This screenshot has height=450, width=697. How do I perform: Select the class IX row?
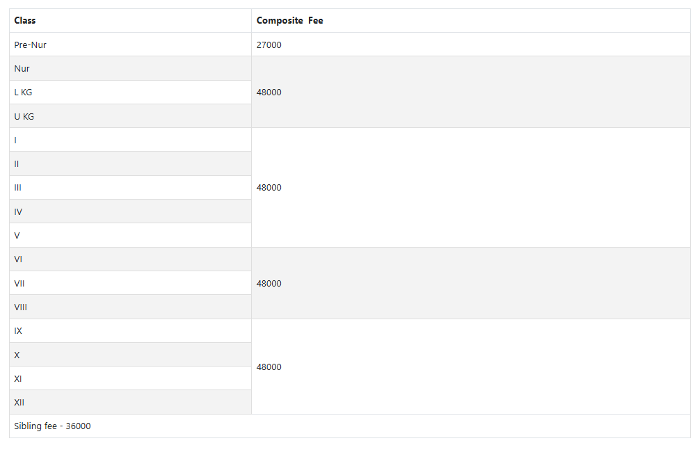(130, 331)
